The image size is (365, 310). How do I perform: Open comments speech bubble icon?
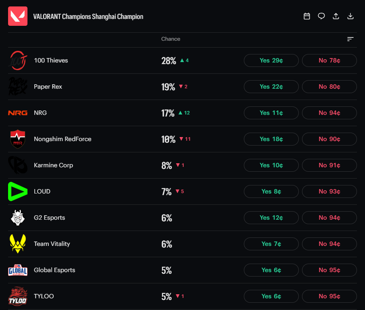pos(321,16)
